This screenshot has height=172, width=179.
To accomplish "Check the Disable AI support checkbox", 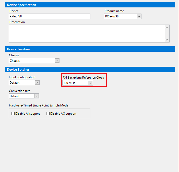I will coord(13,114).
